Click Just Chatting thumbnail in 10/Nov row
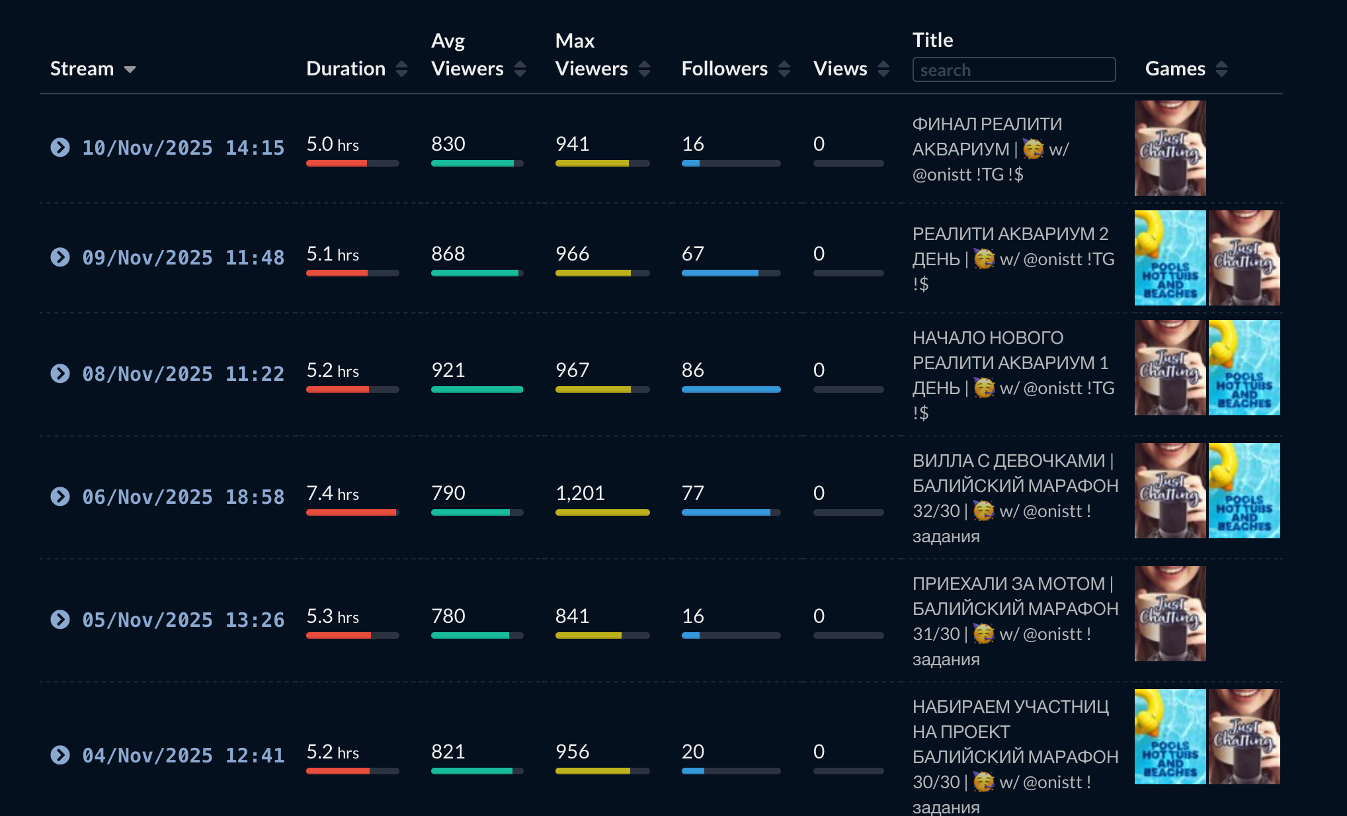 (x=1170, y=148)
